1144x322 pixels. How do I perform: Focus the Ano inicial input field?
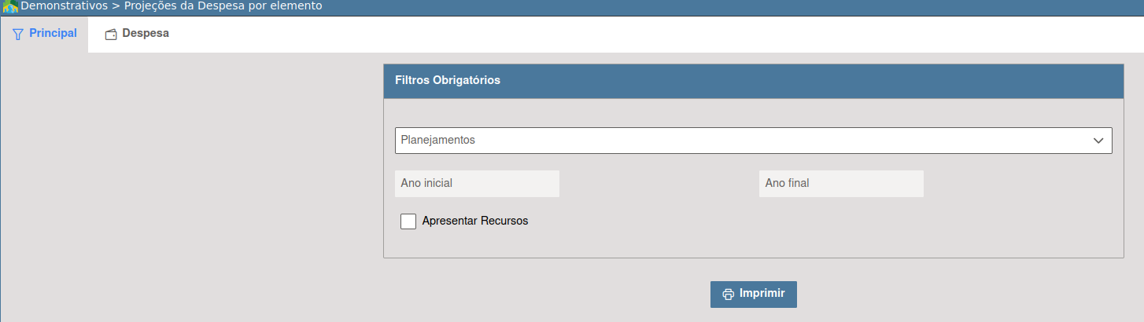coord(477,184)
